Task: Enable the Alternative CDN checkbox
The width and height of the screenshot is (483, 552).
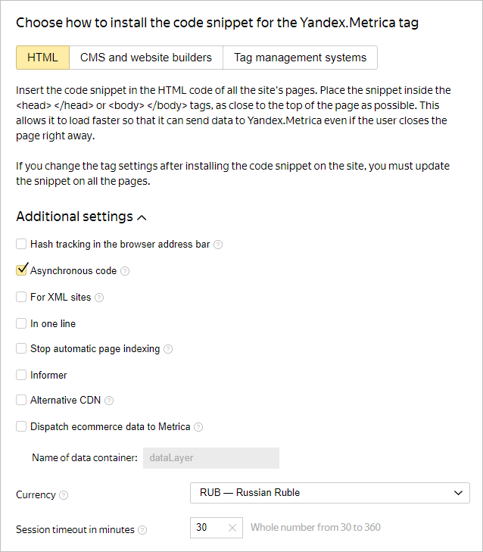Action: (x=21, y=400)
